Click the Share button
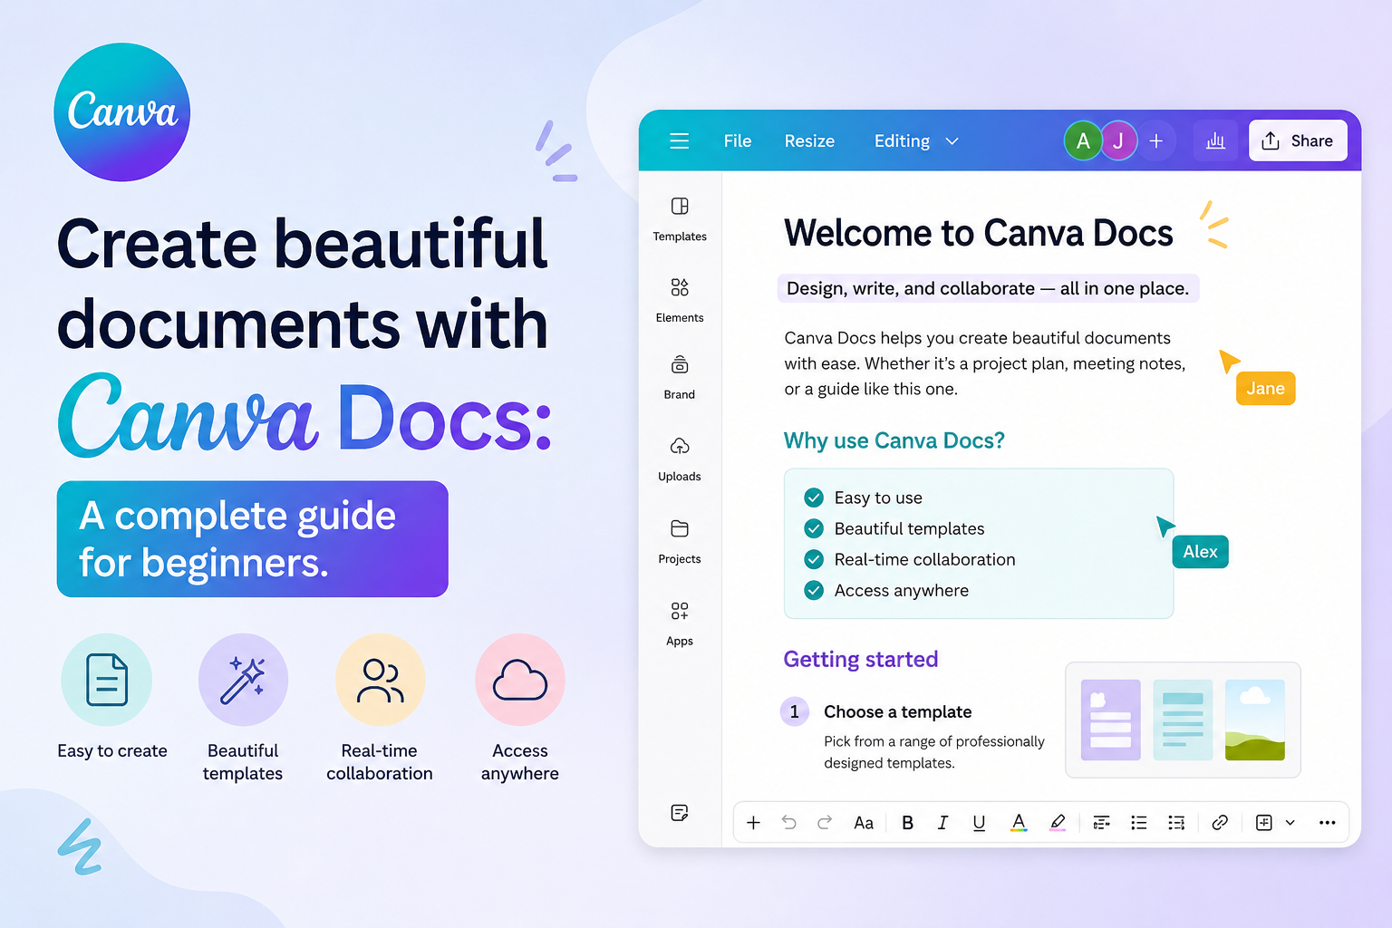The image size is (1392, 928). pyautogui.click(x=1298, y=140)
